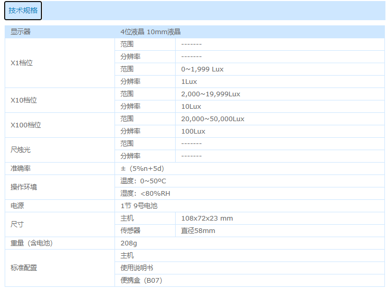Click the X100档位 row label
Viewport: 387px width, 291px height.
click(x=26, y=125)
